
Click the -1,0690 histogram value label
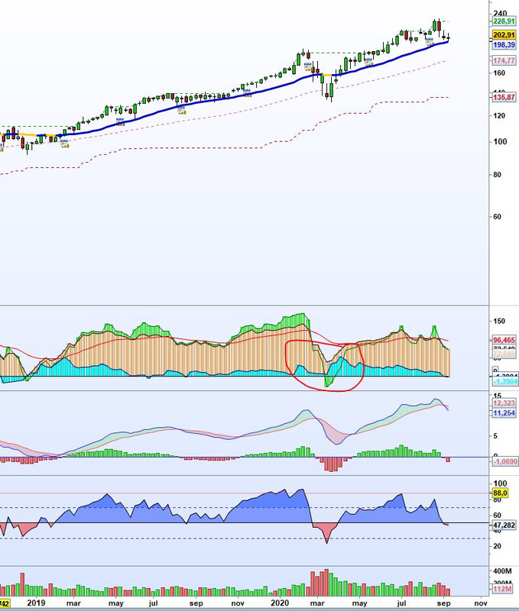click(505, 461)
